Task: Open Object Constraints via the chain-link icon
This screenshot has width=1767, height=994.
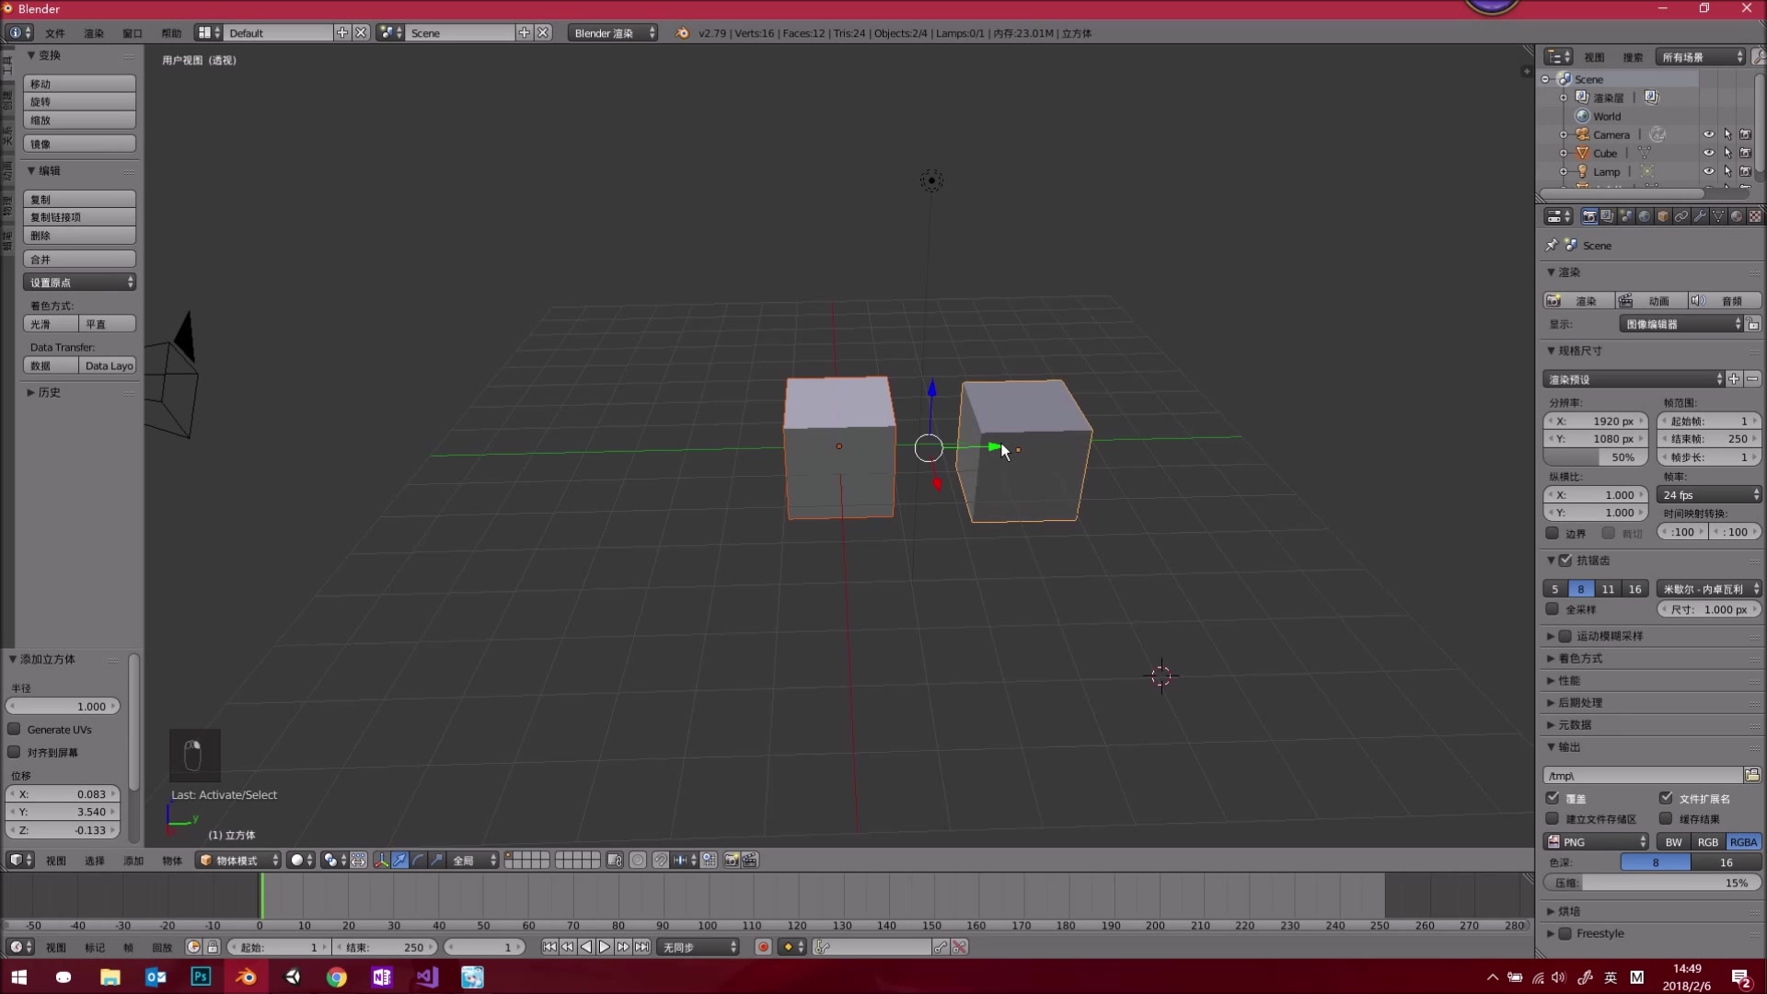Action: click(x=1680, y=215)
